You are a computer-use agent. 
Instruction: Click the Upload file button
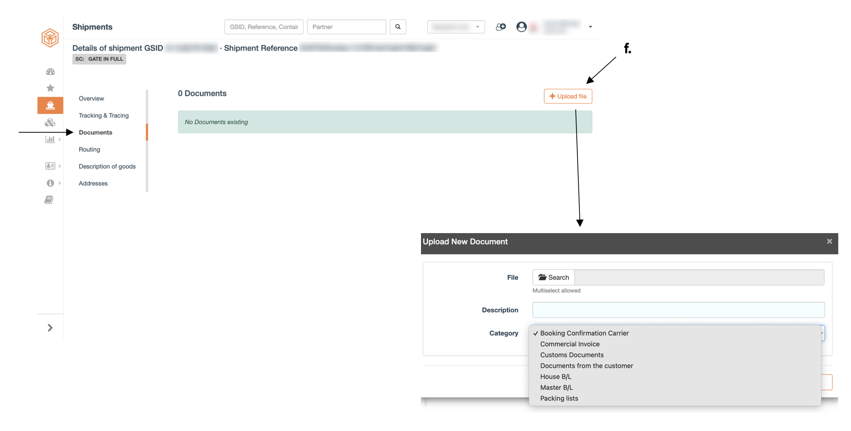[x=568, y=96]
